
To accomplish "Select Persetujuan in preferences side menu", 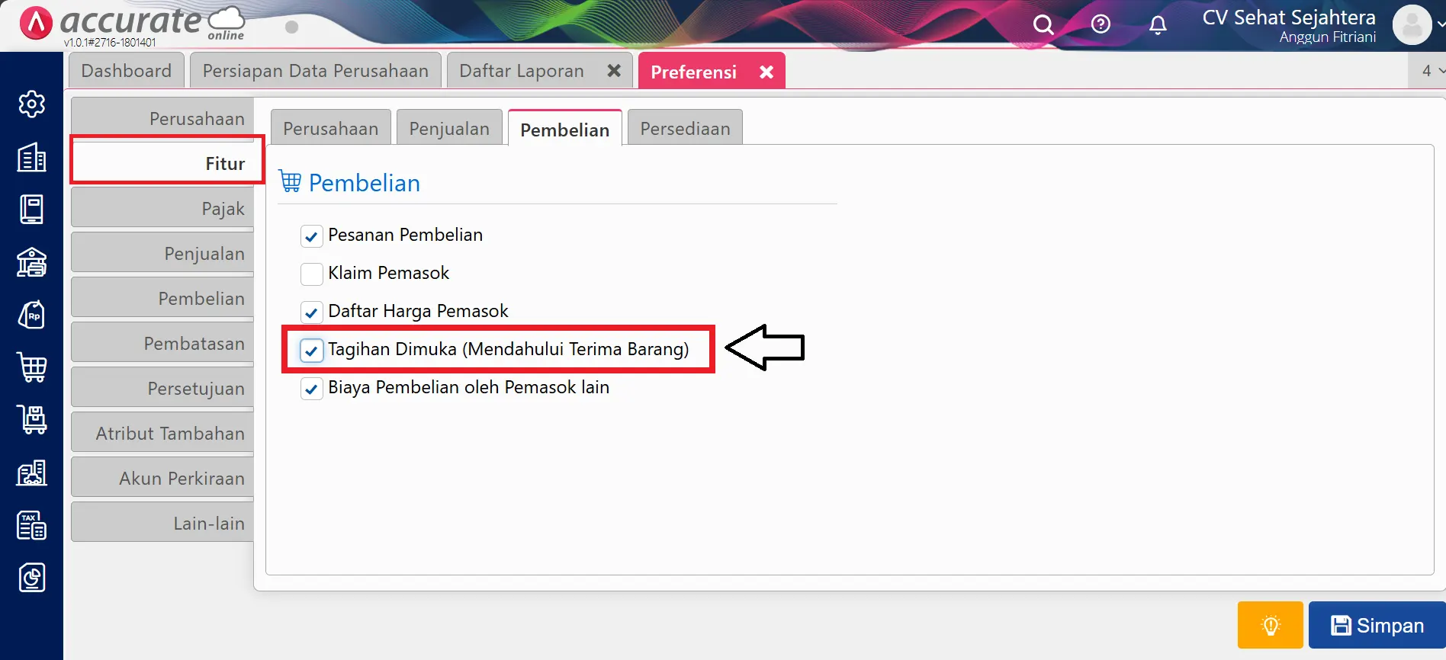I will pyautogui.click(x=162, y=388).
